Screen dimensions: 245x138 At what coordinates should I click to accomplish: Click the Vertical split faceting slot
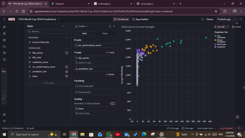click(95, 92)
